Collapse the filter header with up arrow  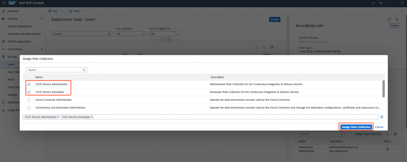[163, 40]
